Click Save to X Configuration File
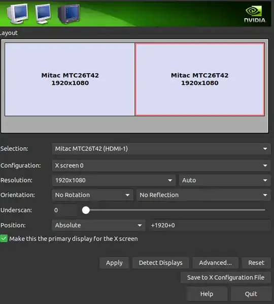274x304 pixels. (x=226, y=278)
